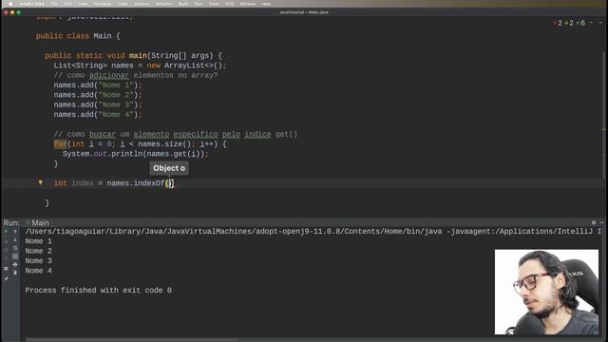Click the webcam overlay of the presenter
The width and height of the screenshot is (608, 342).
tap(546, 292)
